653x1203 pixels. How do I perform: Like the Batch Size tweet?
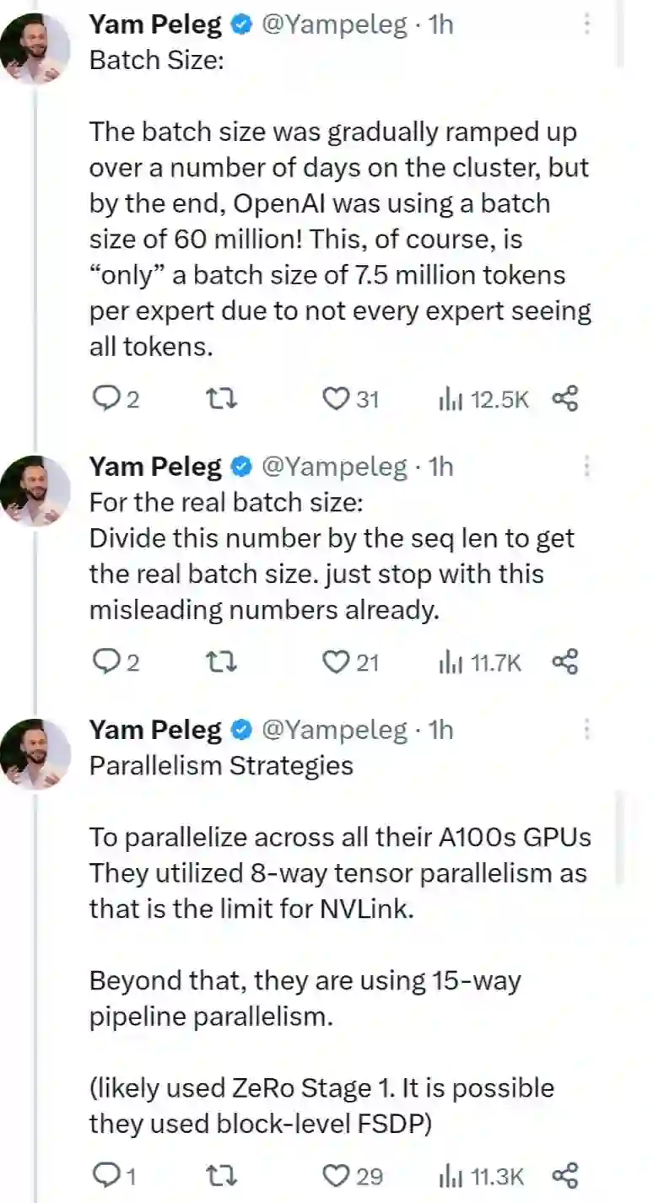[x=337, y=399]
